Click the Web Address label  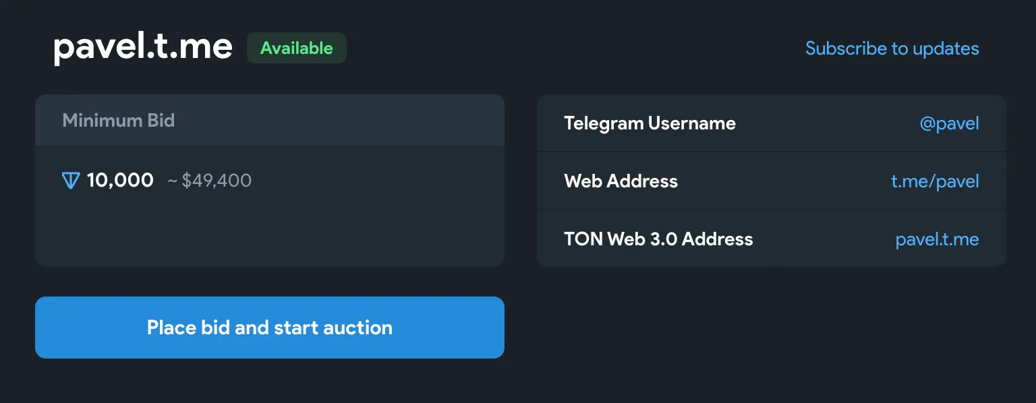(x=621, y=181)
